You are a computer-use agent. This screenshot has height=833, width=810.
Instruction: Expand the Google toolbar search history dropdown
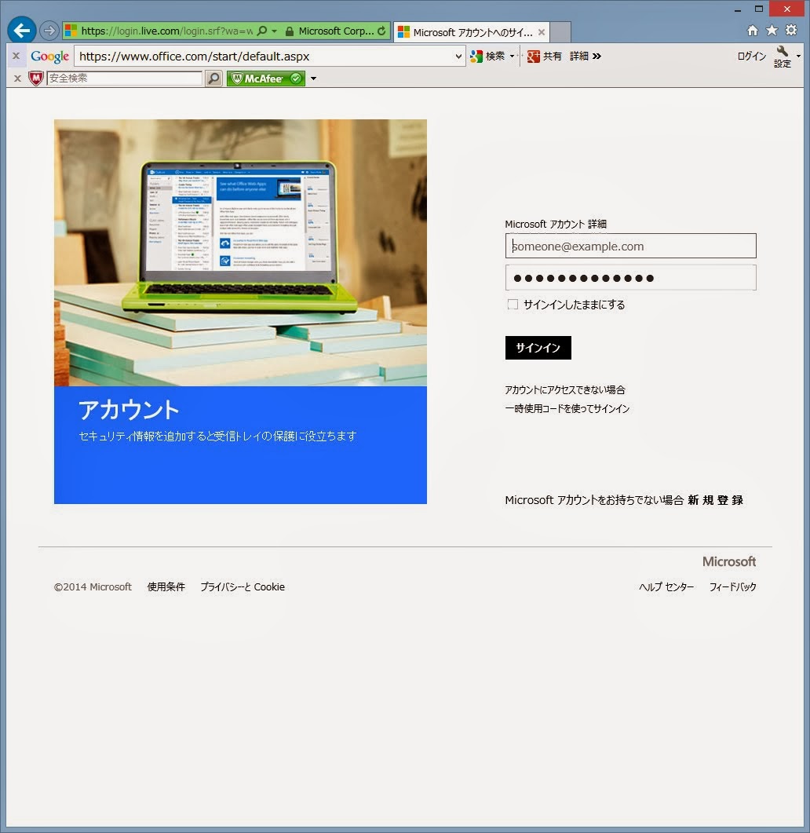(459, 57)
